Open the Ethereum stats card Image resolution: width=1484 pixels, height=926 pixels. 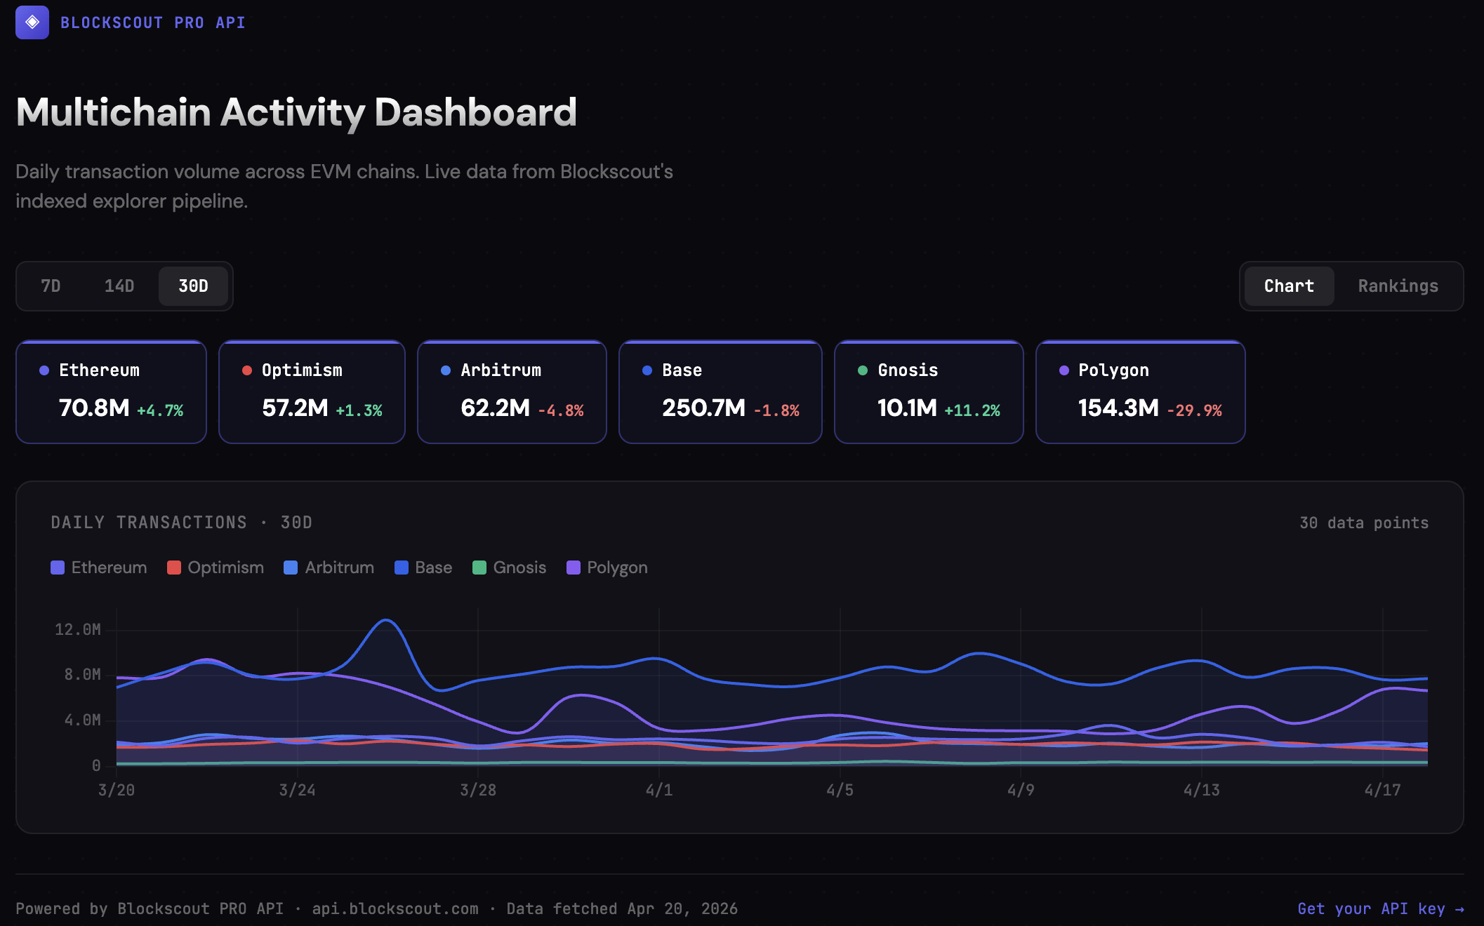(111, 392)
